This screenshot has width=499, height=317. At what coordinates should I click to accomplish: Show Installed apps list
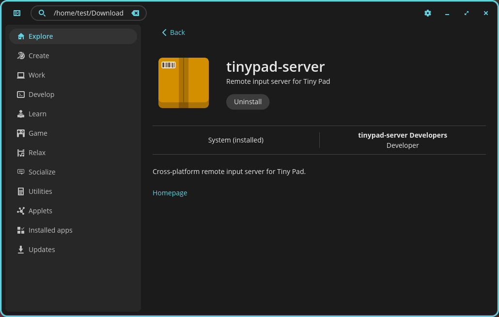73,230
